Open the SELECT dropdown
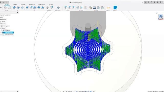Viewport: 164px width, 92px height. coord(115,10)
